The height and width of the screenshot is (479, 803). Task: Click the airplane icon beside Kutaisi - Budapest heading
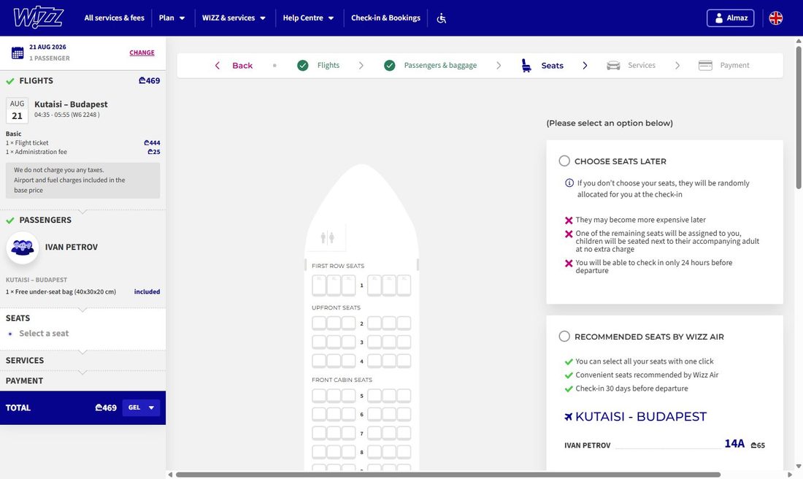click(x=568, y=417)
